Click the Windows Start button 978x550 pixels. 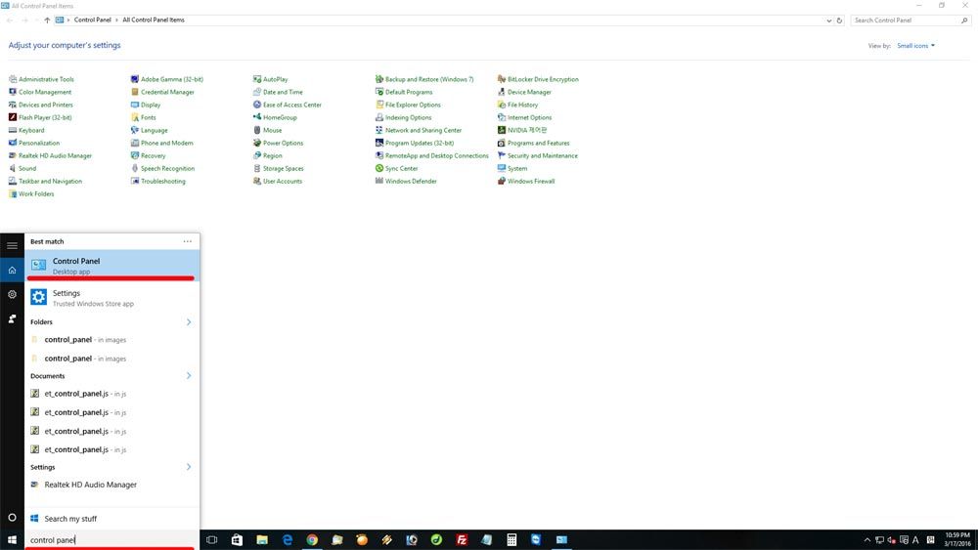[12, 539]
